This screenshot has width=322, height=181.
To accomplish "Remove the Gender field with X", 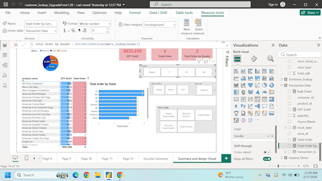I will [x=272, y=136].
